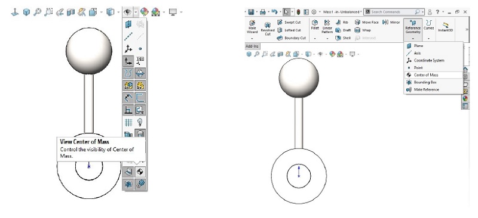
Task: Activate the Instant3D icon
Action: [445, 27]
